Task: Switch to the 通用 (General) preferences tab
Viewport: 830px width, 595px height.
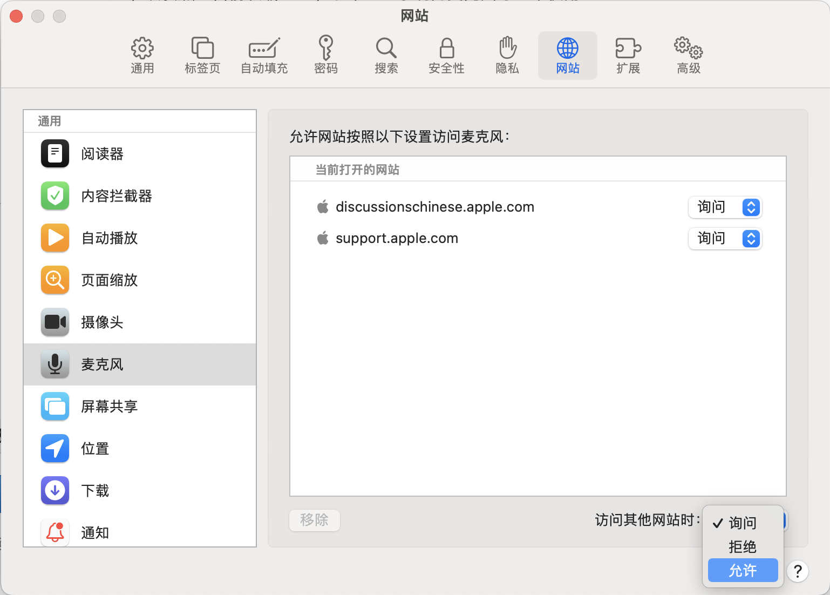Action: pyautogui.click(x=142, y=56)
